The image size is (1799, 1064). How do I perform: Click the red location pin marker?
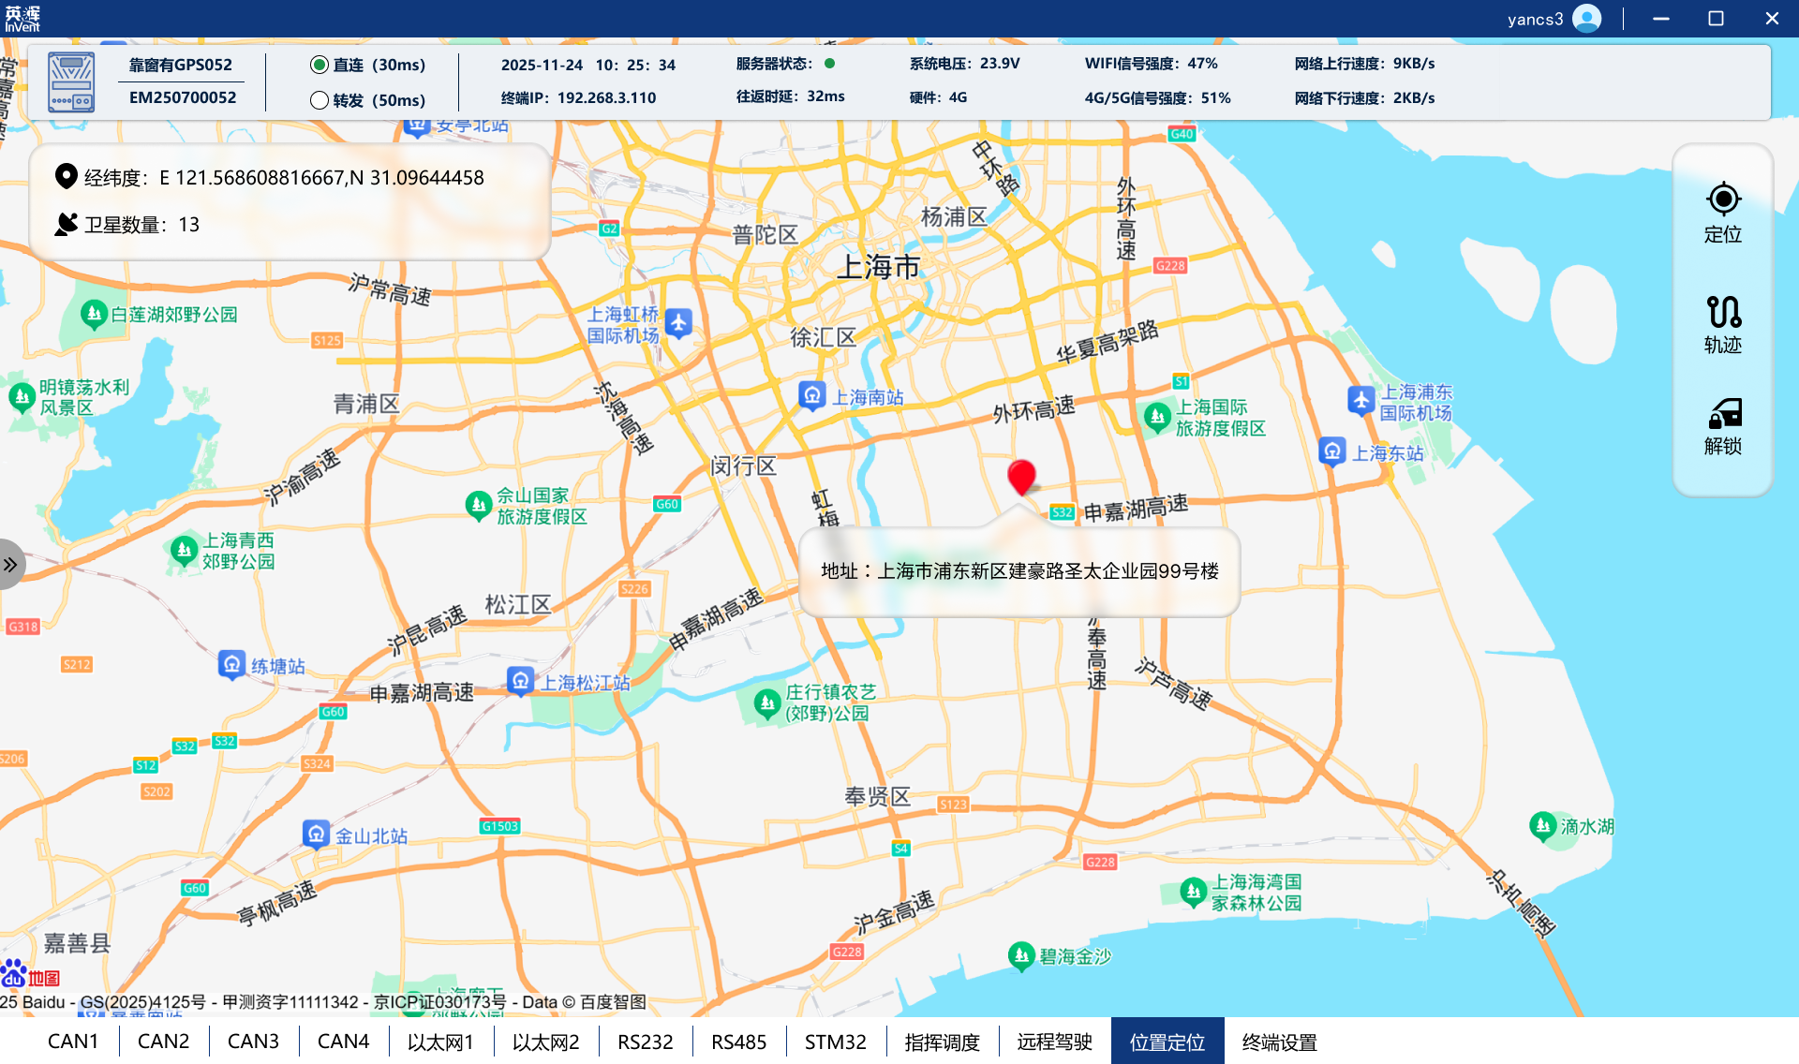(1021, 476)
